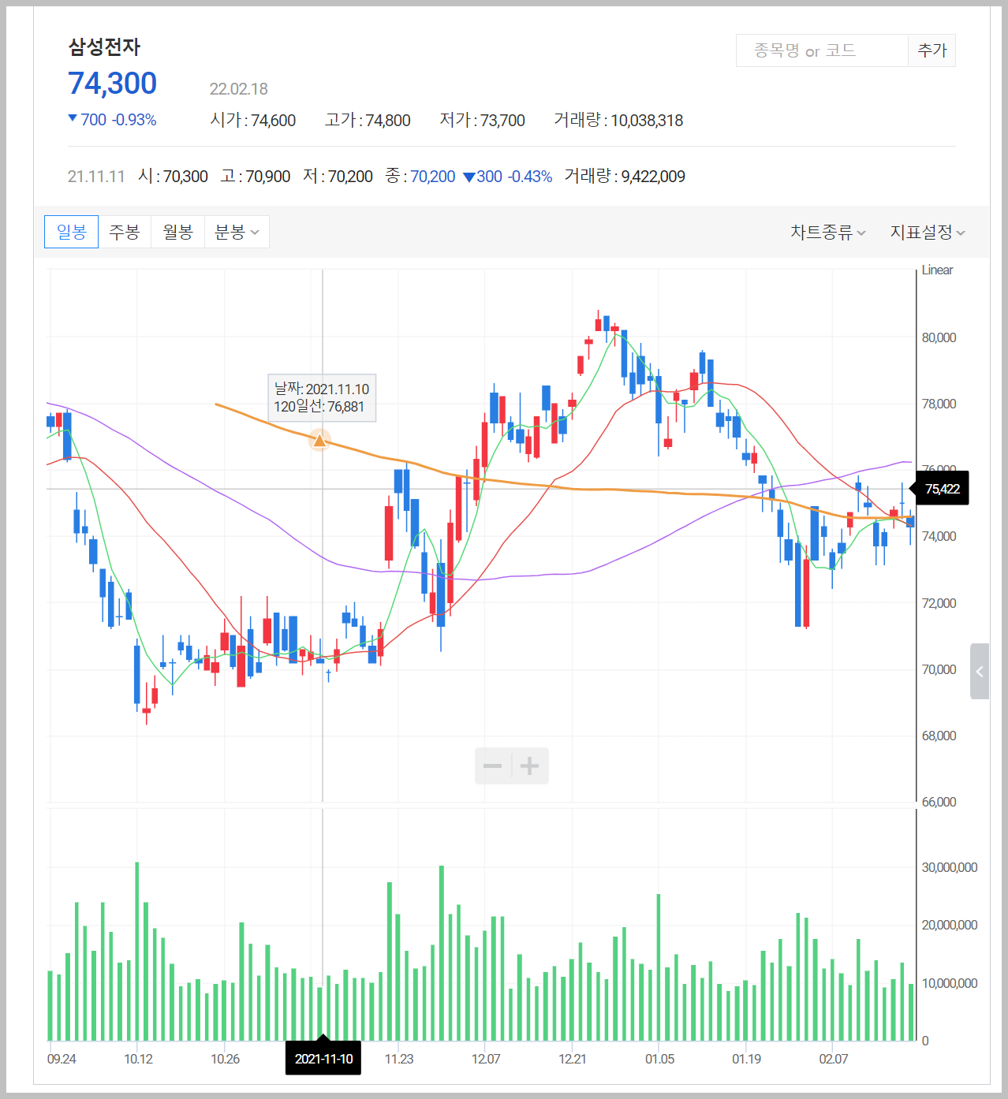The image size is (1008, 1099).
Task: Select the 일봉 daily chart tab
Action: tap(71, 232)
